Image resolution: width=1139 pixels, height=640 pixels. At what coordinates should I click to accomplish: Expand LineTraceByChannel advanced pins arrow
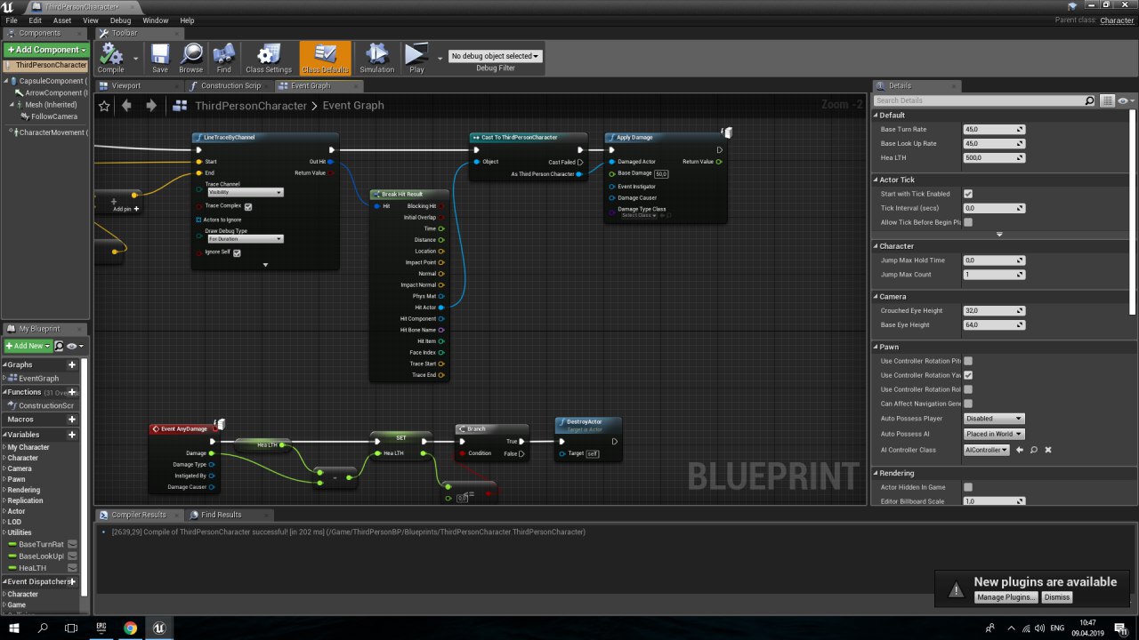tap(265, 264)
